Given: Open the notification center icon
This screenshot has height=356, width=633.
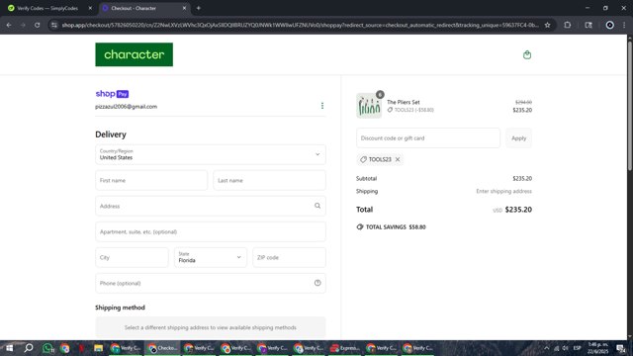Looking at the screenshot, I should click(621, 348).
